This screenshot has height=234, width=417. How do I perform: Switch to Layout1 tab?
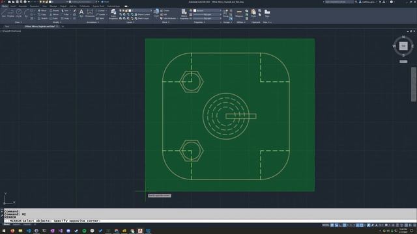(16, 224)
